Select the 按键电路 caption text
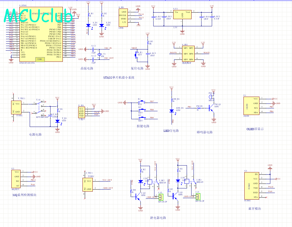 [x=143, y=126]
